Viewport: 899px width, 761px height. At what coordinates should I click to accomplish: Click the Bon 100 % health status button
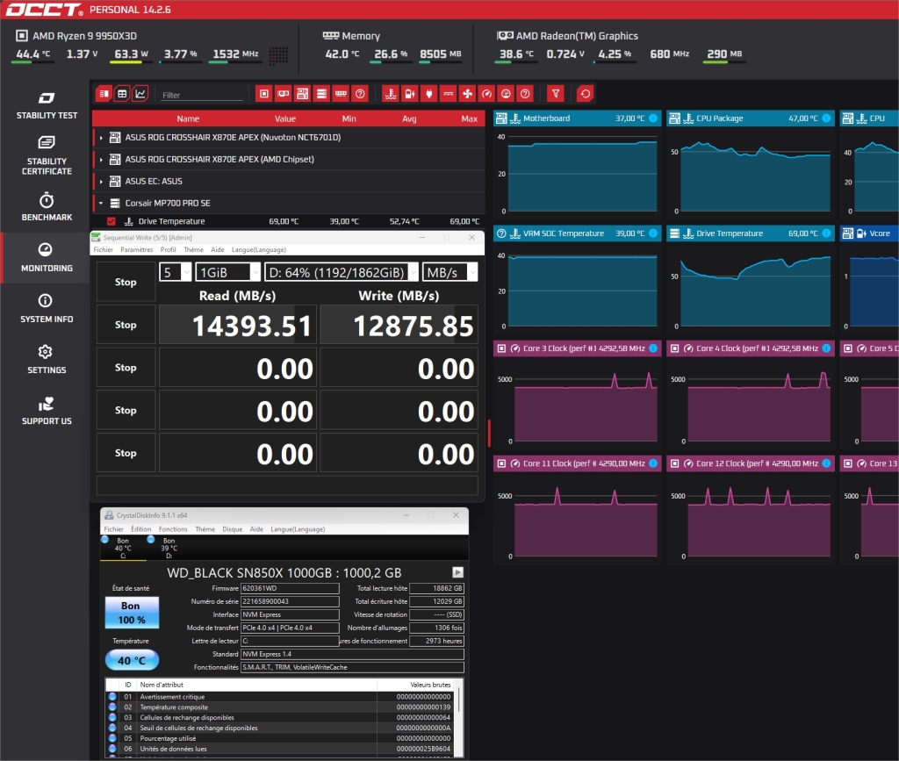[x=132, y=612]
